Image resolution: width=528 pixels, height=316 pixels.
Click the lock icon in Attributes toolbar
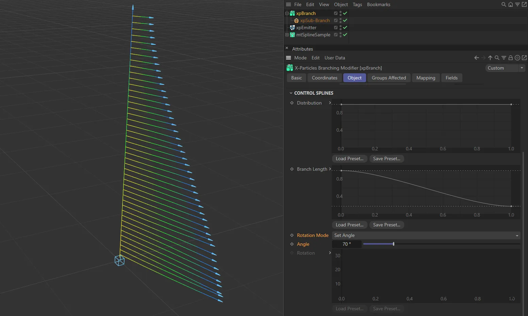(511, 58)
